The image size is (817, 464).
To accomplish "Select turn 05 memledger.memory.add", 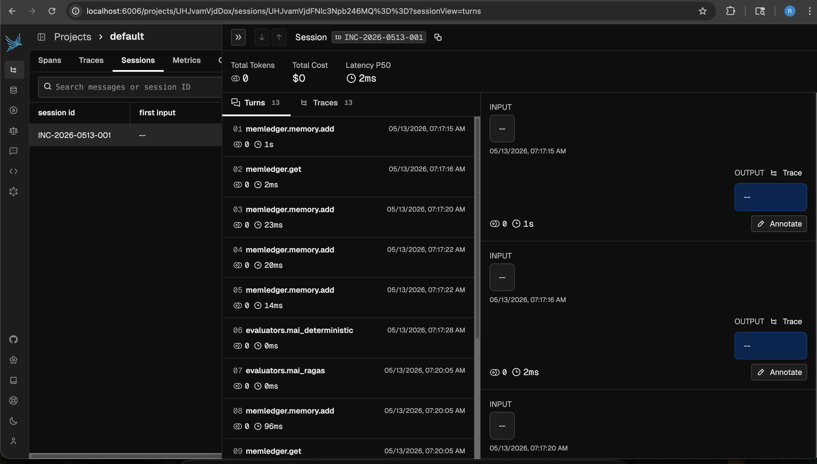I will tap(348, 298).
